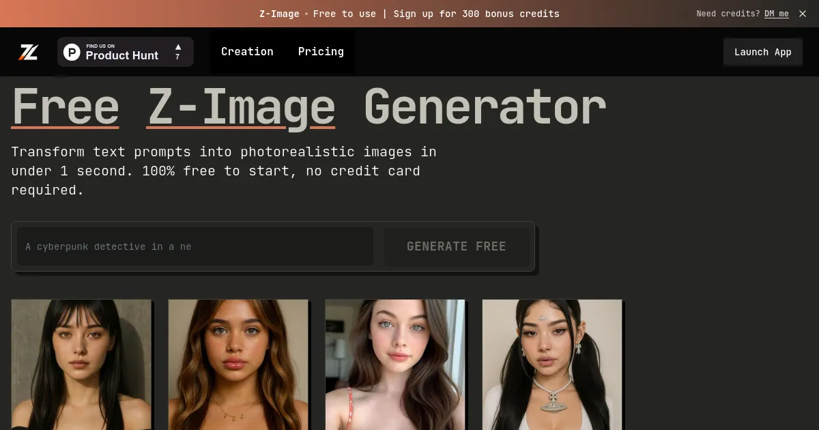
Task: Open the Pricing page
Action: point(320,51)
